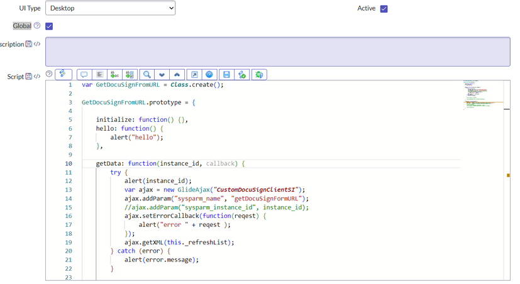The image size is (520, 284).
Task: Click 'CustomDocuSignClientSI' string on line 13
Action: point(256,190)
